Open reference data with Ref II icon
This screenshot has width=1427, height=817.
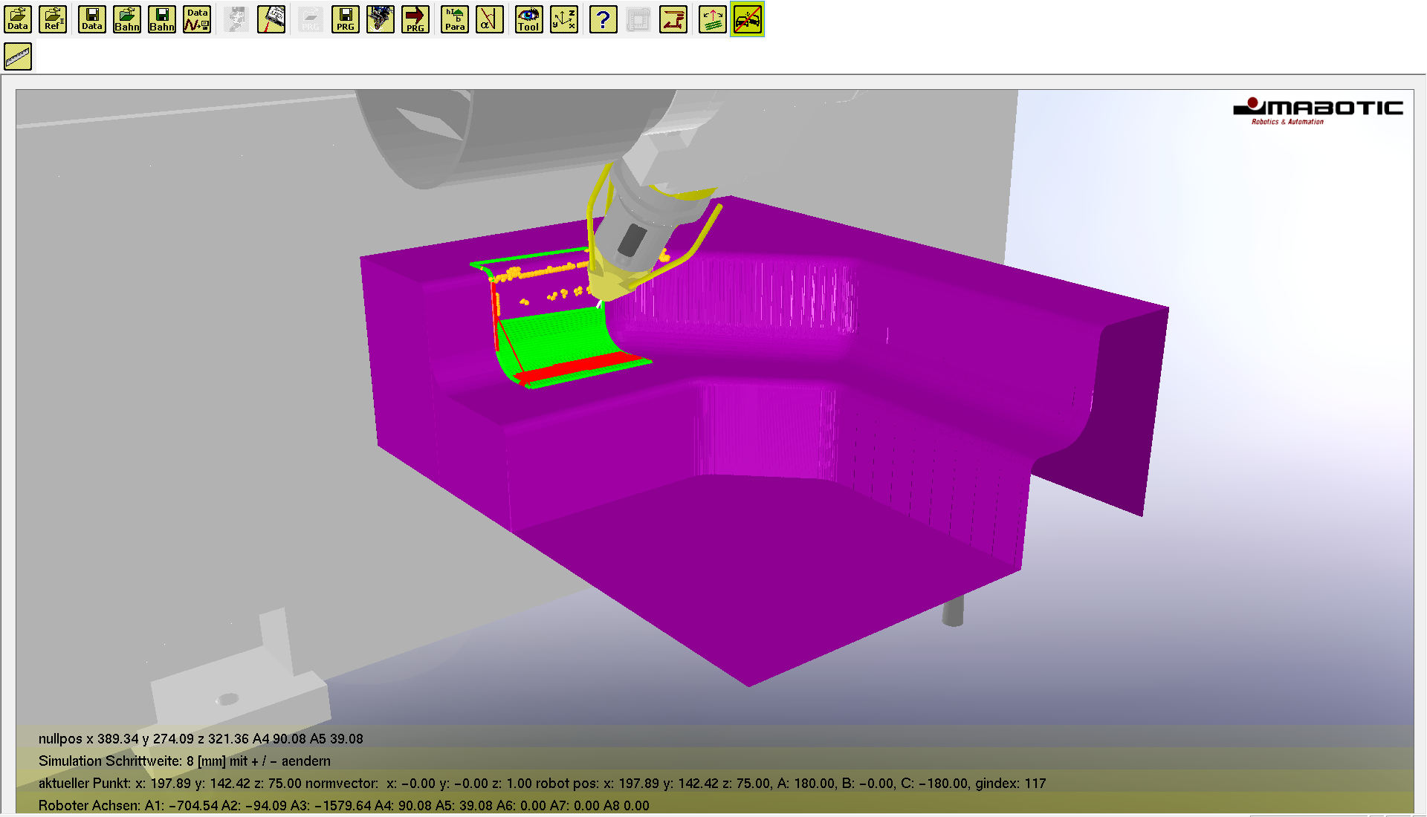pyautogui.click(x=53, y=19)
